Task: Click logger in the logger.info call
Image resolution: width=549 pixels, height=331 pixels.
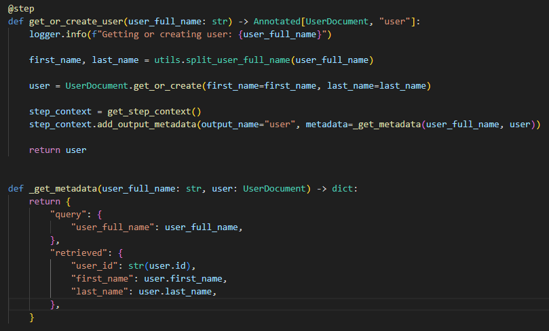Action: coord(45,35)
